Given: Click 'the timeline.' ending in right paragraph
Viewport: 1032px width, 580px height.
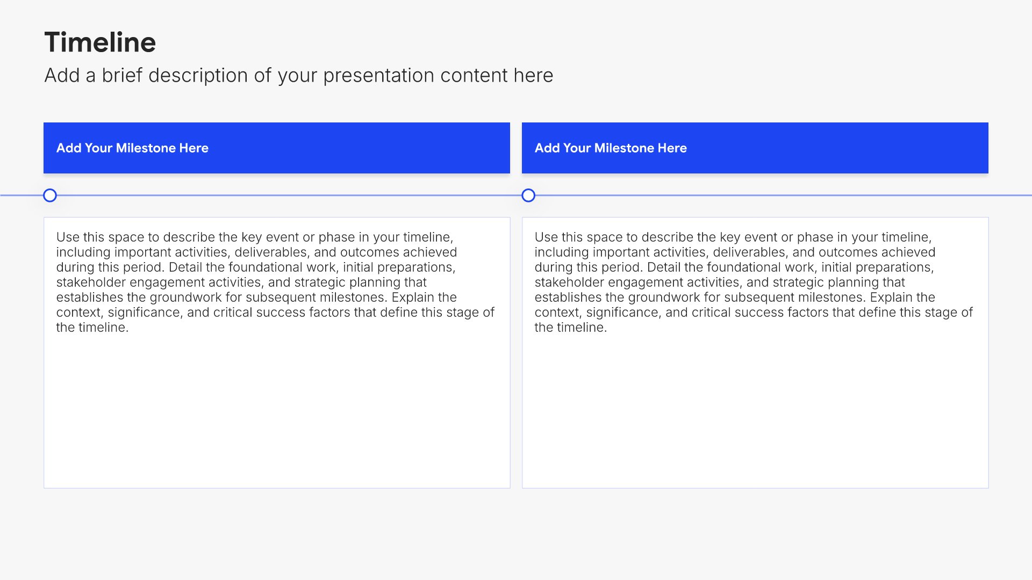Looking at the screenshot, I should coord(570,328).
